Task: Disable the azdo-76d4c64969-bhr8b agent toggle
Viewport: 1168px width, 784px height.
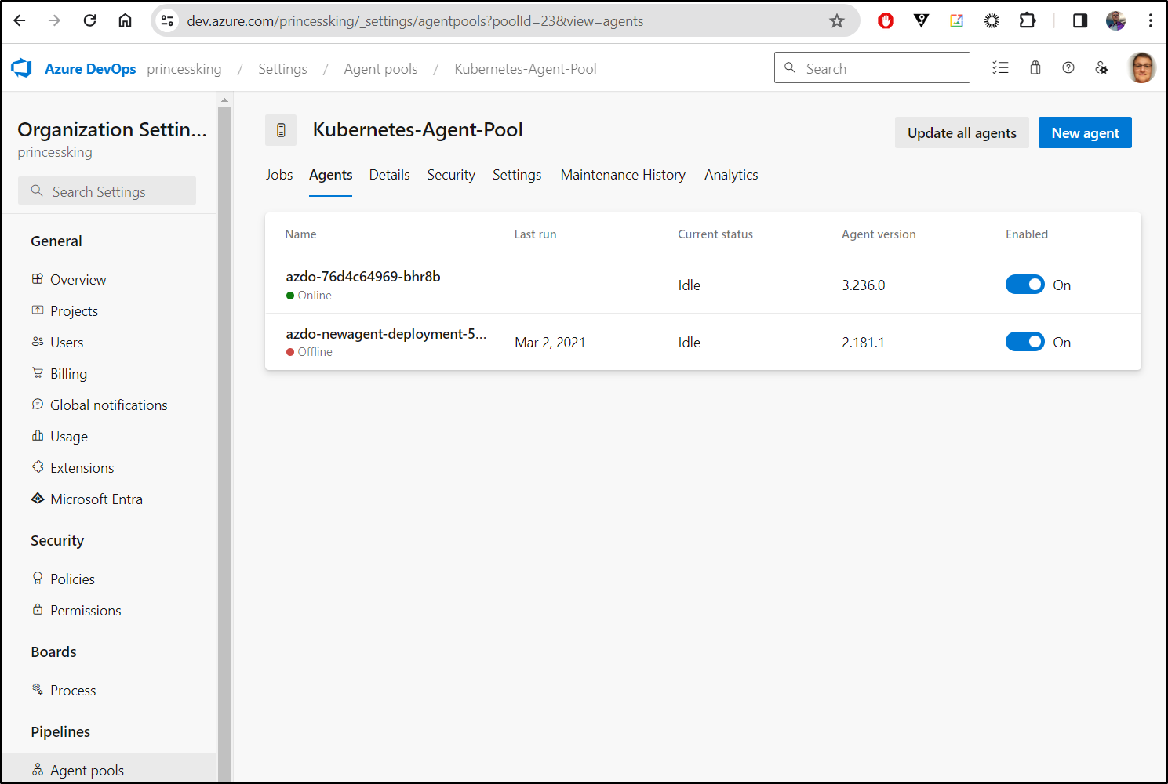Action: [1025, 285]
